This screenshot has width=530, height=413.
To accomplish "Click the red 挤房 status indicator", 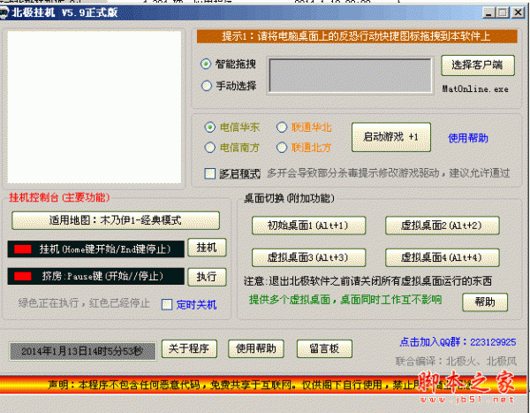I will click(x=23, y=277).
